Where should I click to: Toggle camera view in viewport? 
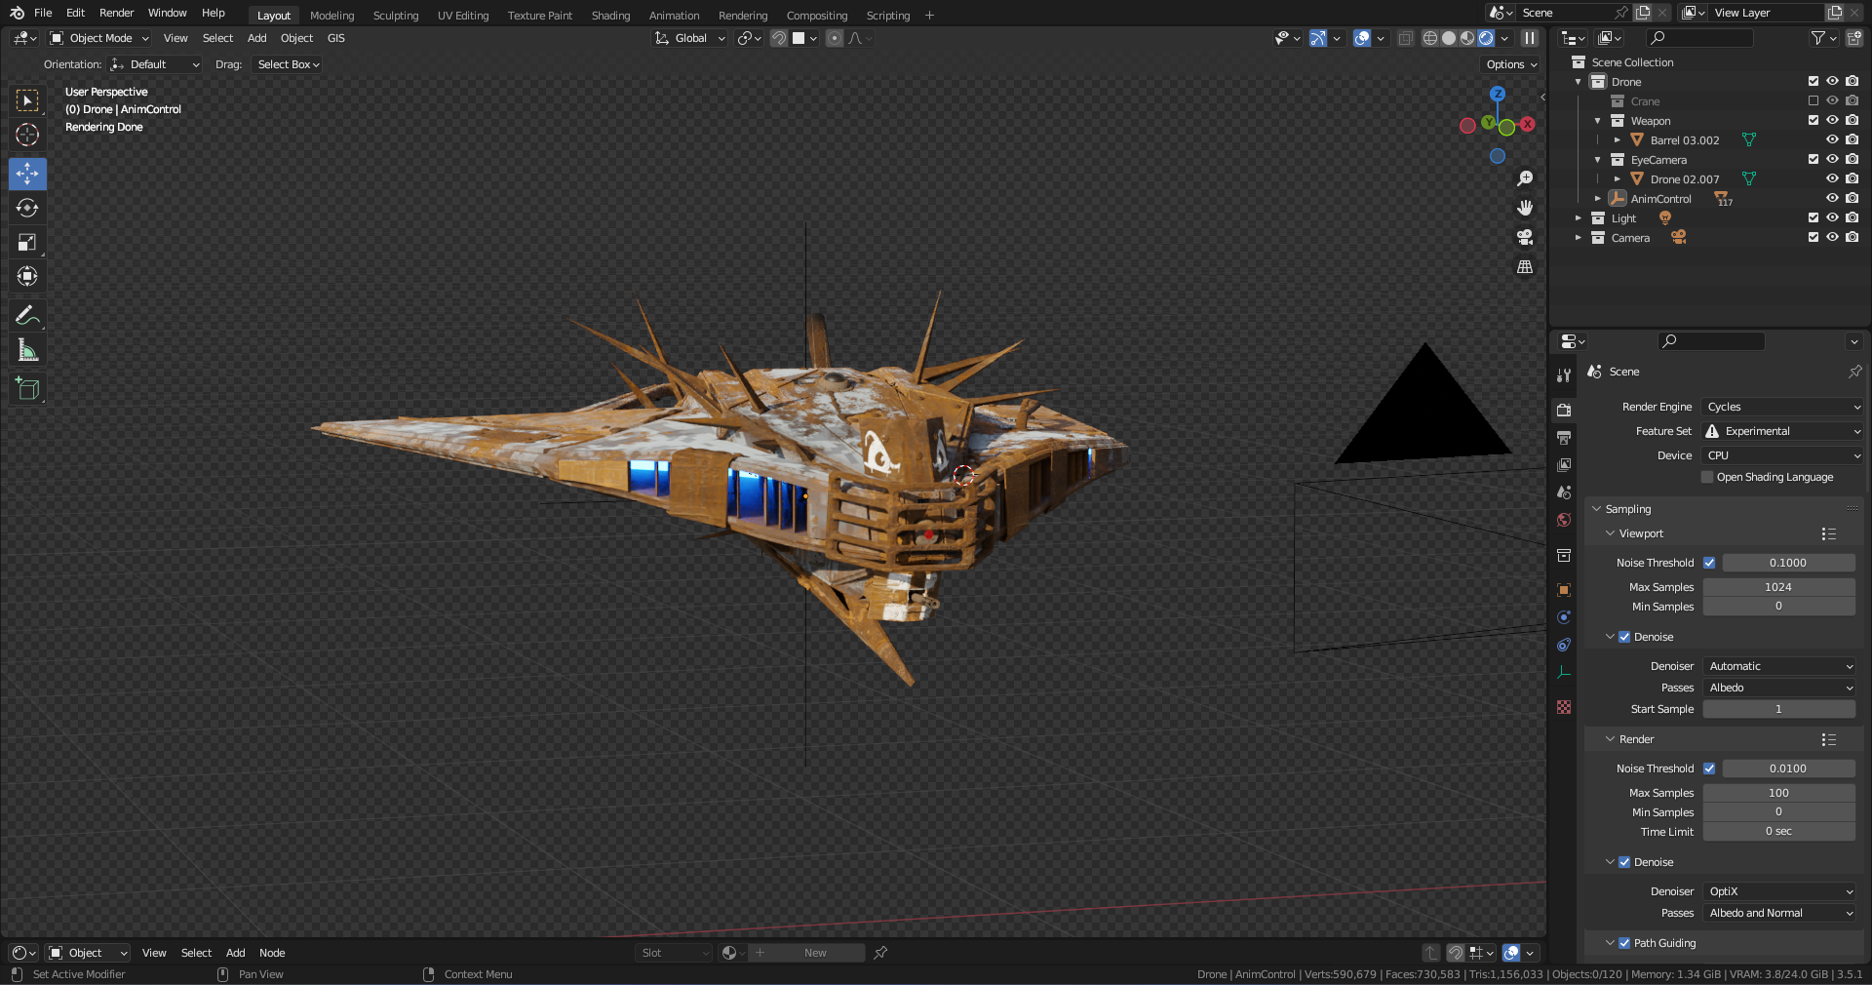pos(1525,237)
